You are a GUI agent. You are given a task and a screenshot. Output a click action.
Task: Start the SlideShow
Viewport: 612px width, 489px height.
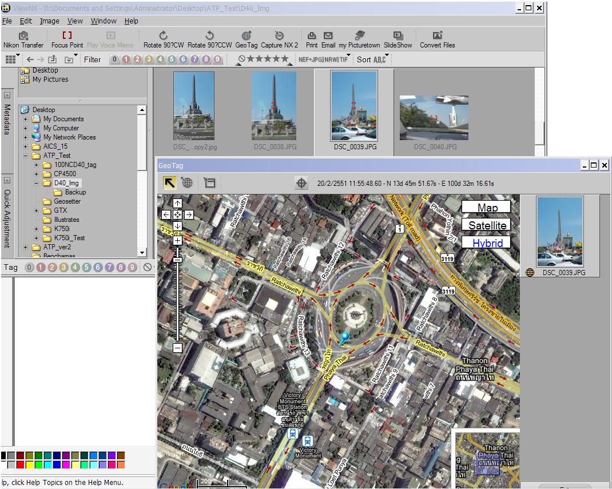tap(398, 40)
